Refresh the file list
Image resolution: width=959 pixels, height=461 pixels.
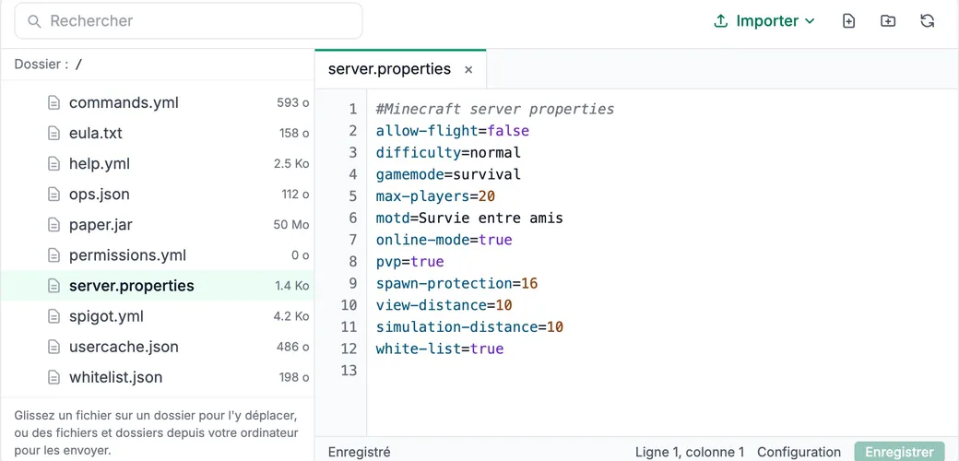point(928,21)
